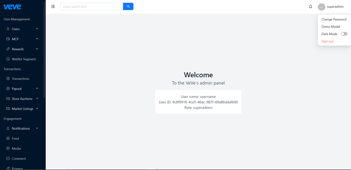Click the Rewards tag icon
This screenshot has width=351, height=170.
[8, 49]
